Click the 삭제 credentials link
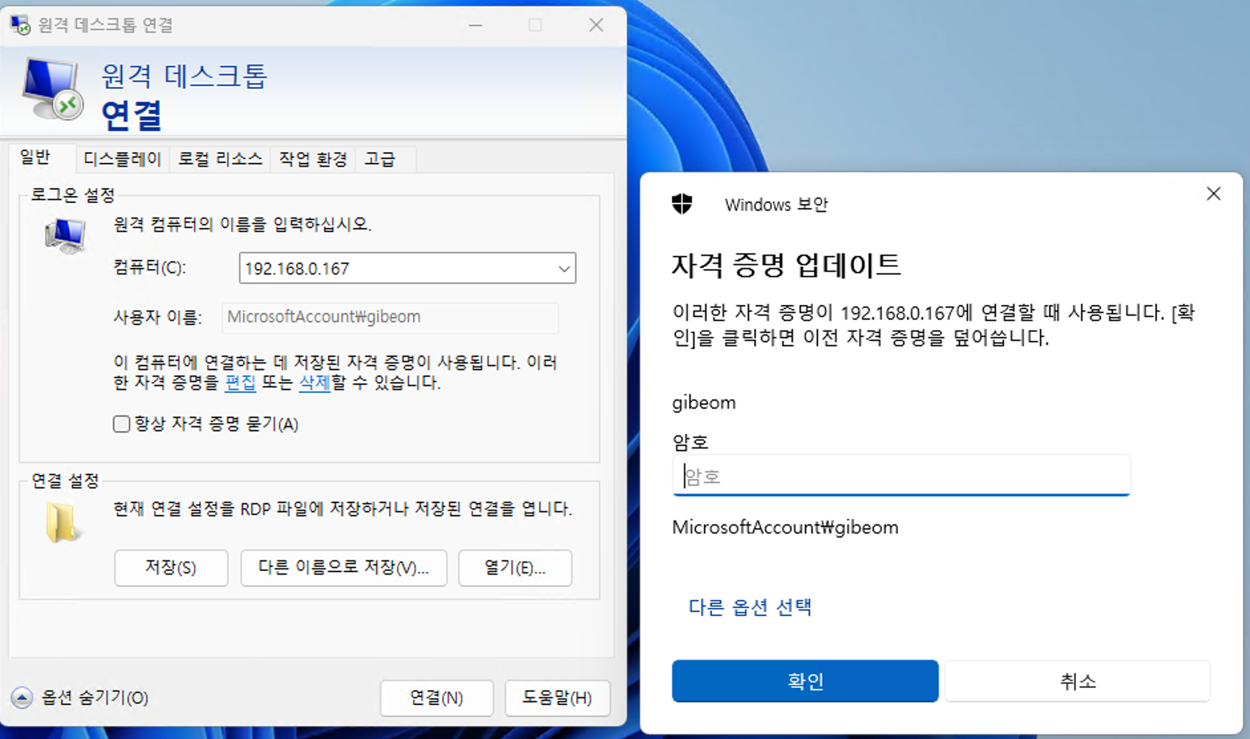1250x739 pixels. coord(315,383)
